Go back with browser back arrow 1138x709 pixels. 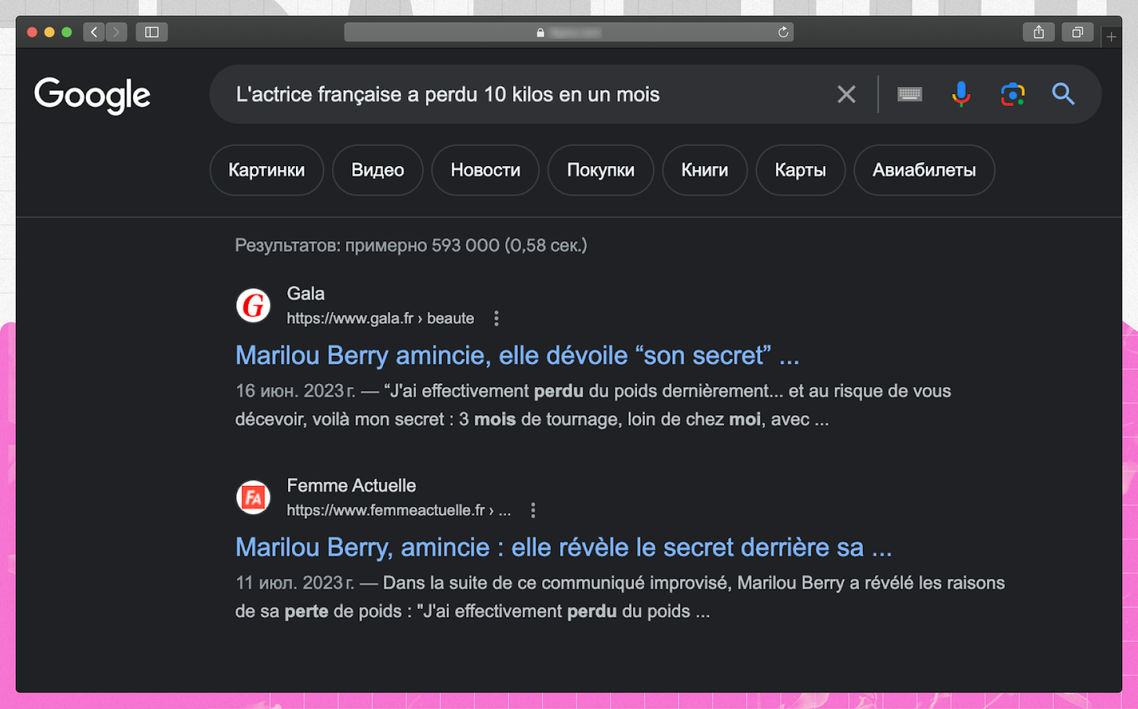94,32
